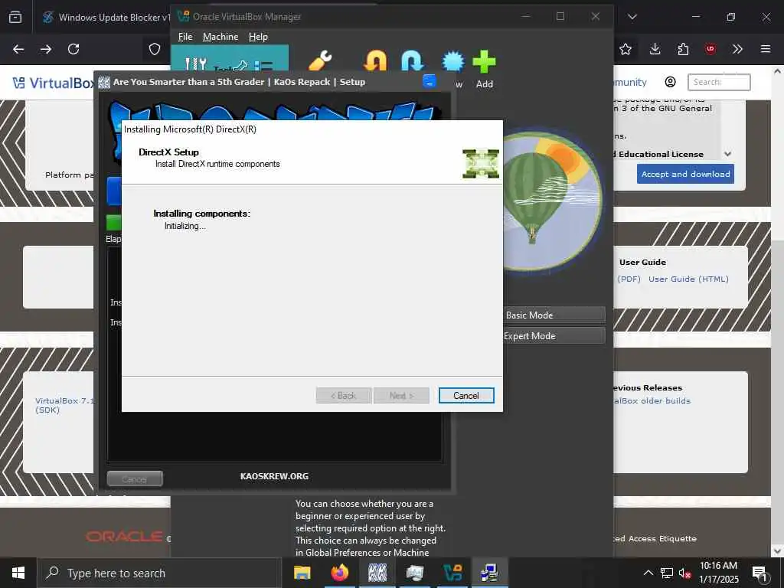Choose Basic Mode in VirtualBox Manager

554,315
